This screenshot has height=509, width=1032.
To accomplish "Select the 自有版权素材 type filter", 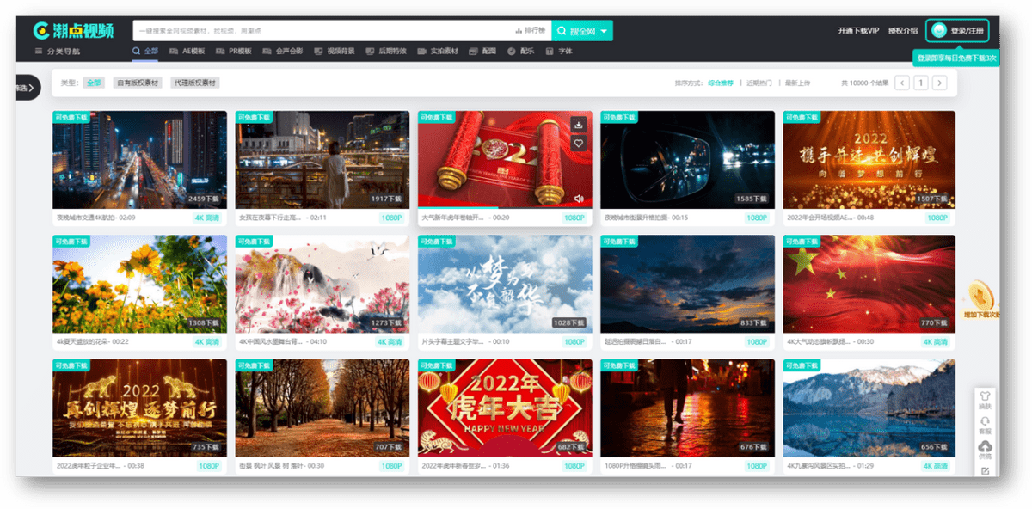I will [x=137, y=83].
